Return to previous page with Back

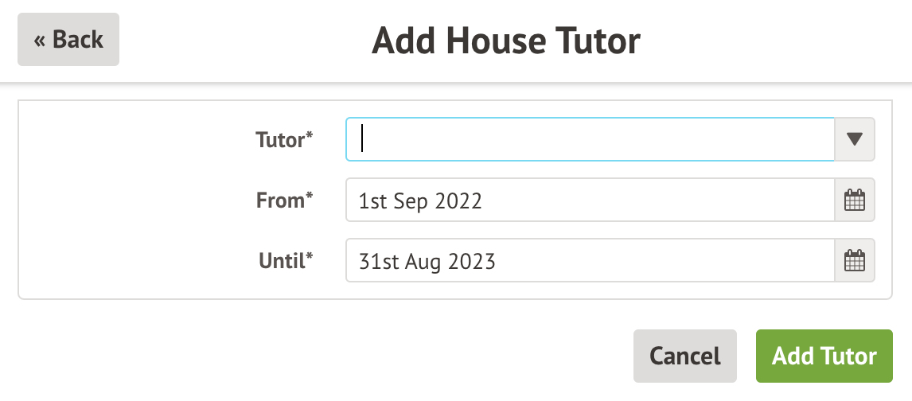click(68, 39)
